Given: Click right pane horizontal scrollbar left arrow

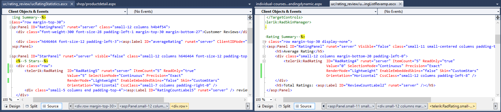Looking at the screenshot, I should (x=276, y=100).
